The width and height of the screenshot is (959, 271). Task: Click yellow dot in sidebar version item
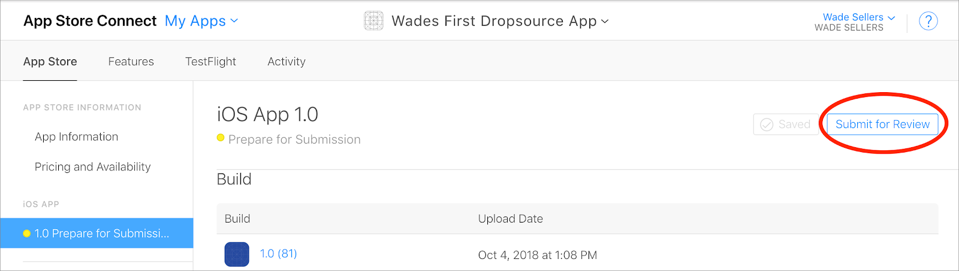(x=26, y=234)
